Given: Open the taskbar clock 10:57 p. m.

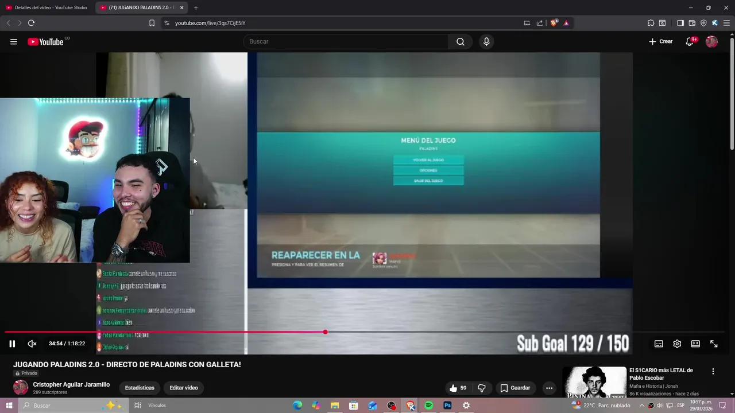Looking at the screenshot, I should (701, 406).
